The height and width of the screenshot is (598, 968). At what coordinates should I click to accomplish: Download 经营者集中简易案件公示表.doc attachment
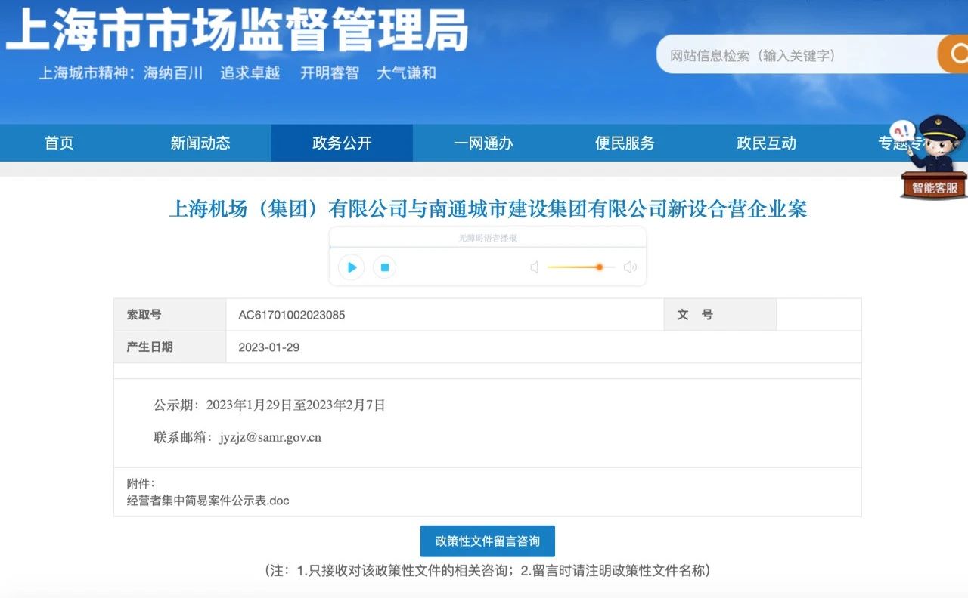pos(208,501)
